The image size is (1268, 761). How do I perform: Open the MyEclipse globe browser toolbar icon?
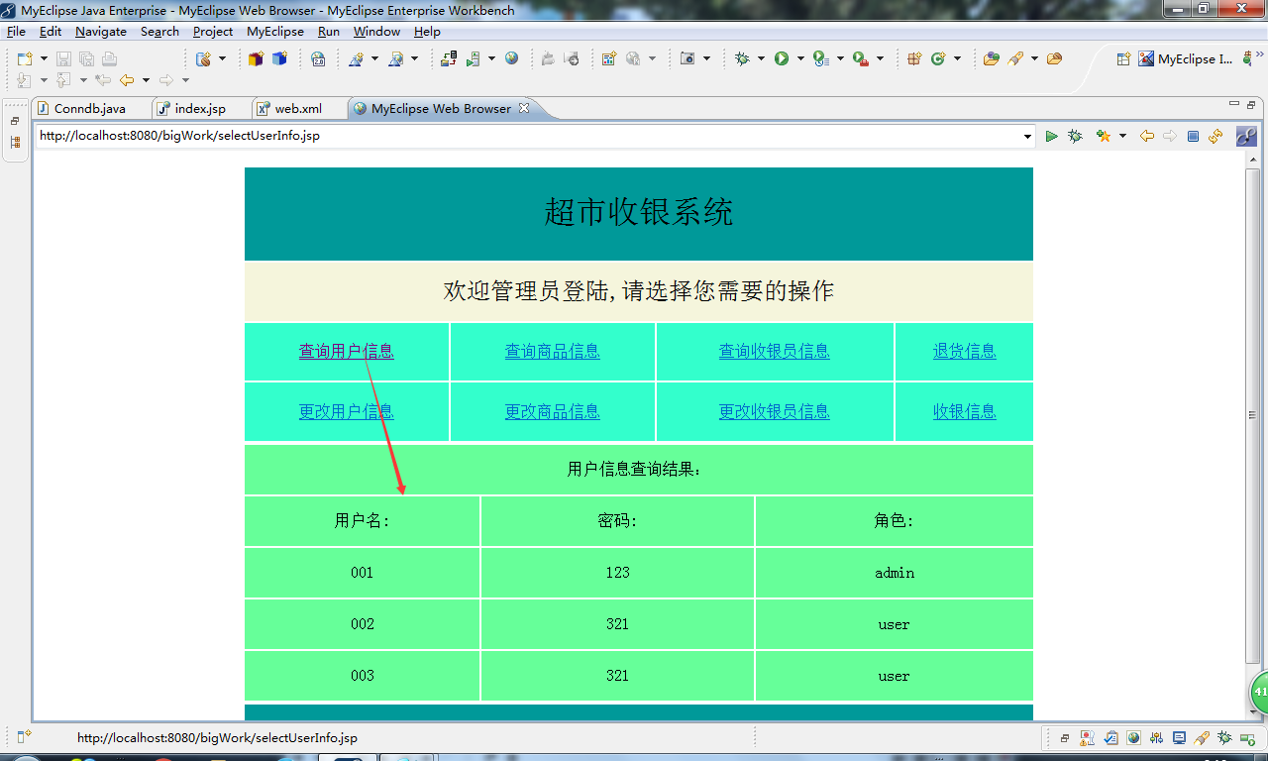(511, 58)
